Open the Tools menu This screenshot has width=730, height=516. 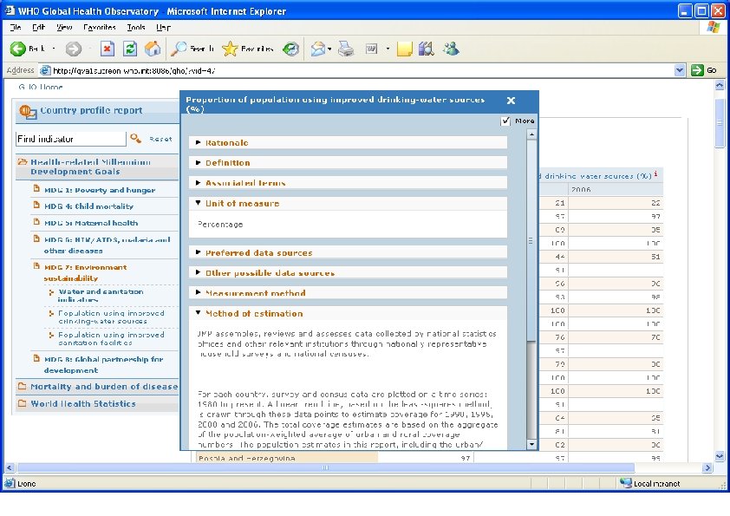(x=136, y=27)
